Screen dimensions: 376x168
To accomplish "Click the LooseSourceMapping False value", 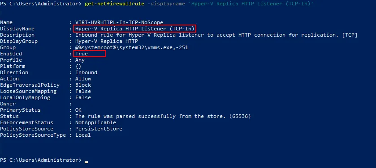I will tap(83, 91).
